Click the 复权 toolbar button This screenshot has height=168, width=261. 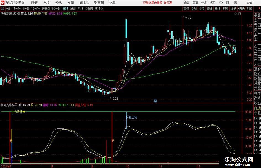[x=186, y=9]
